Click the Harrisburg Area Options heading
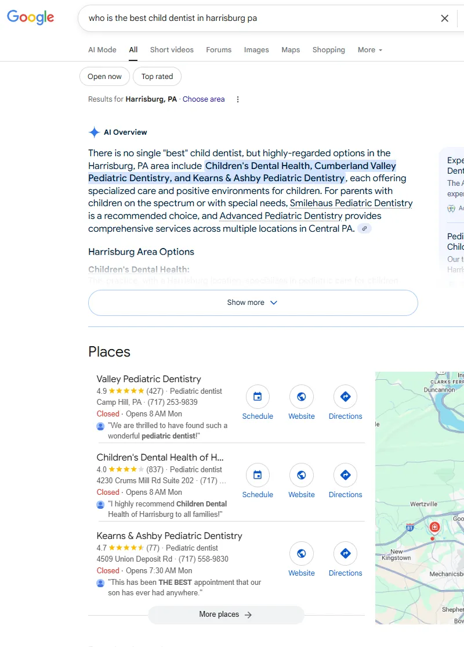 pyautogui.click(x=141, y=251)
